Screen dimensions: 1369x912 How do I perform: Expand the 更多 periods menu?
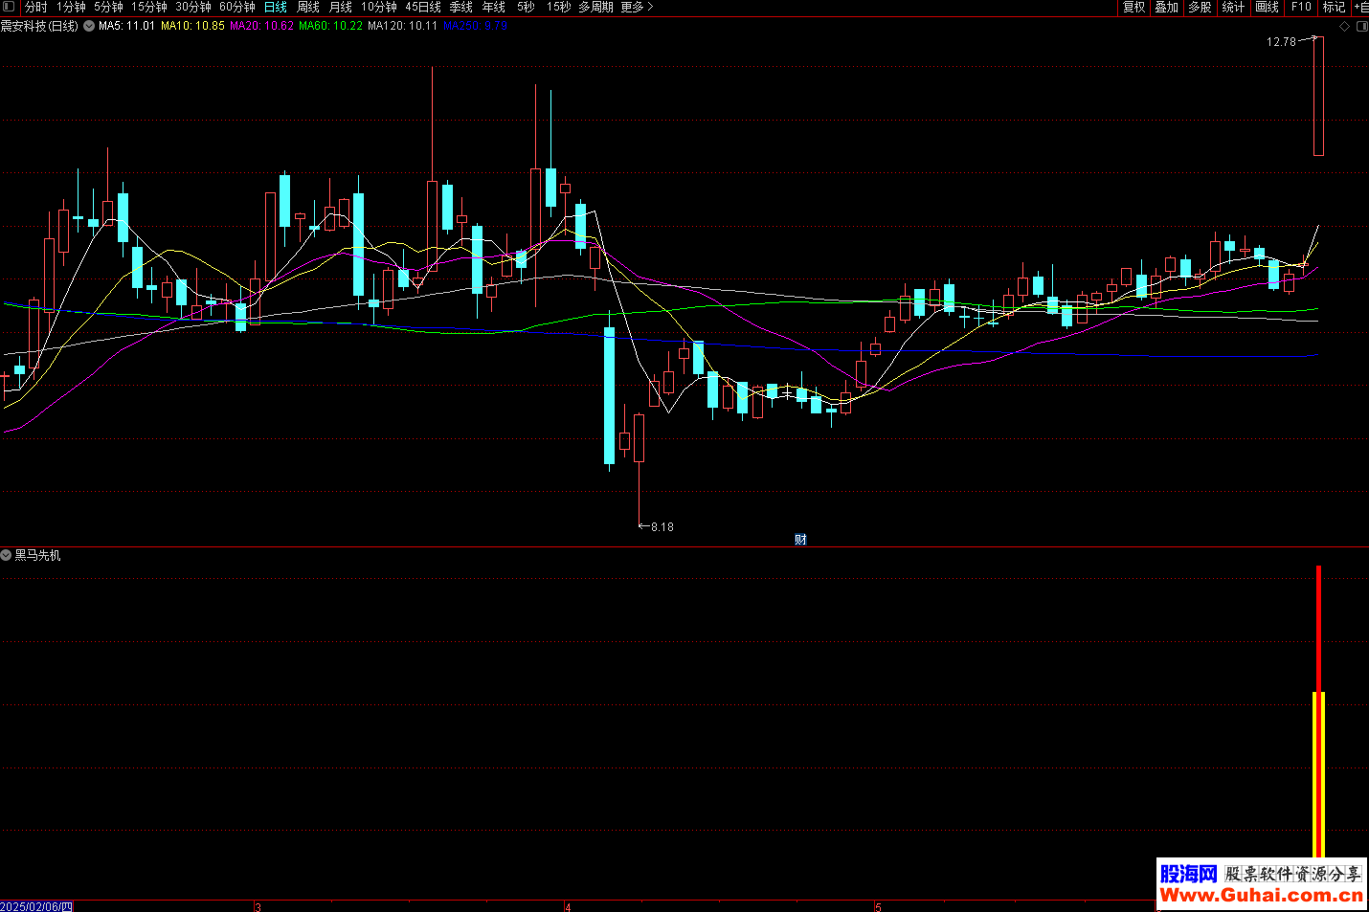coord(637,7)
